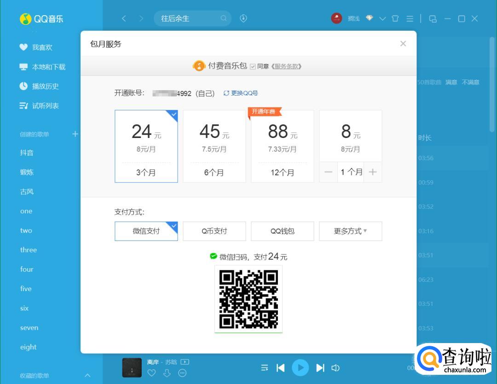Expand the account dropdown arrow
The image size is (497, 384).
click(382, 19)
